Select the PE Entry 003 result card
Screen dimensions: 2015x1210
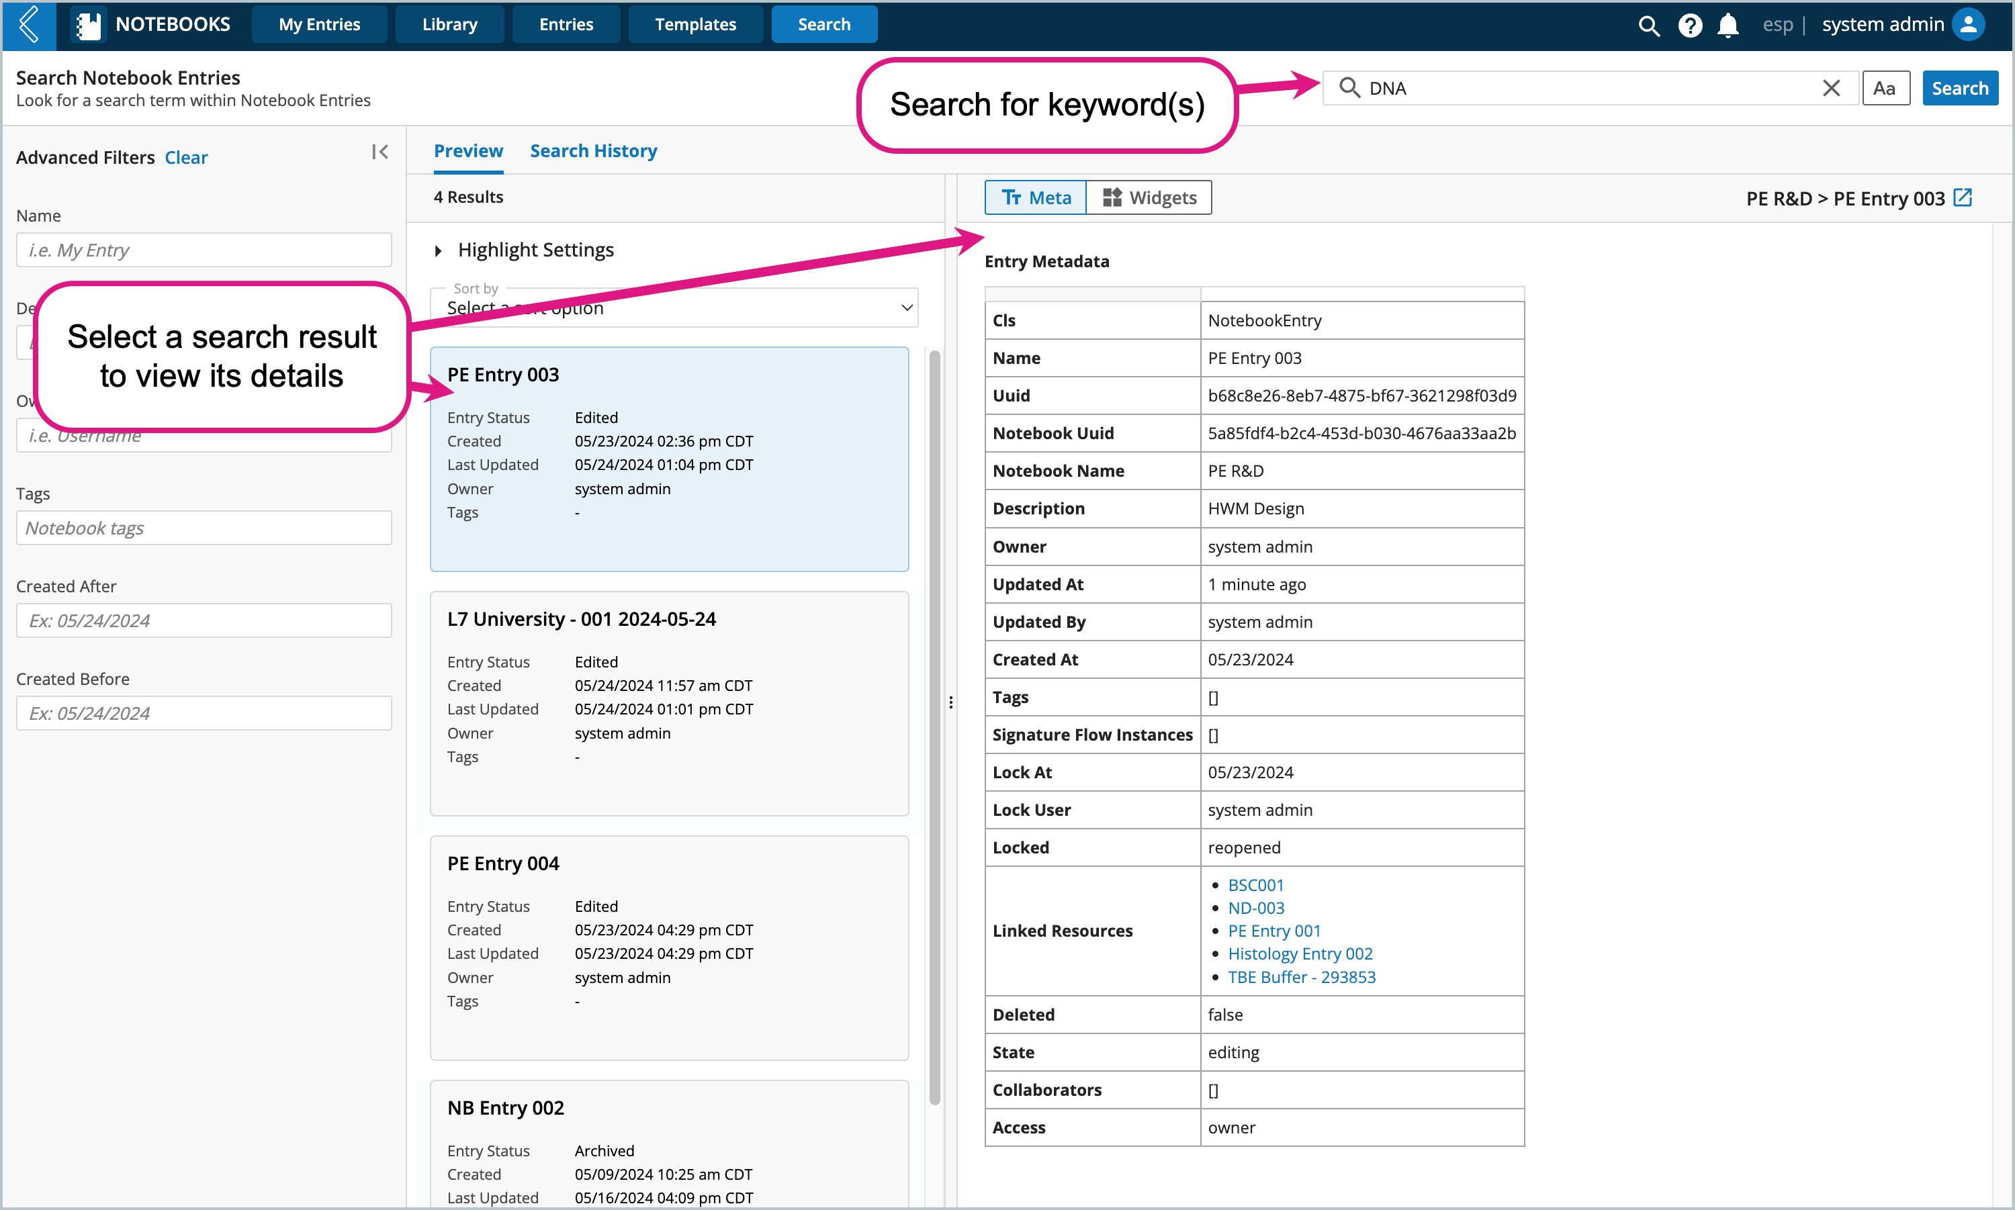669,459
